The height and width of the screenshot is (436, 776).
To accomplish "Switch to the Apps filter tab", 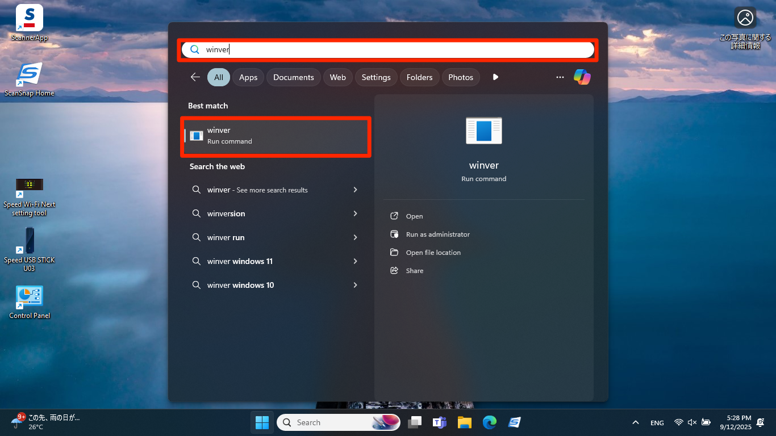I will pyautogui.click(x=248, y=77).
